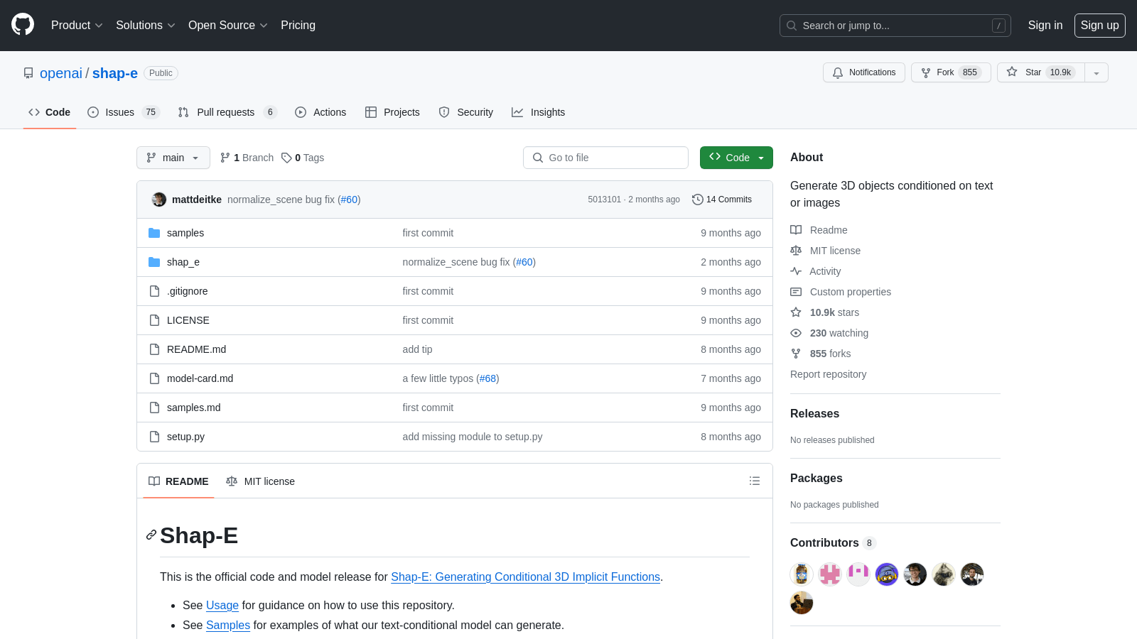Screen dimensions: 1137x639
Task: Focus the Search or jump to field
Action: tap(895, 26)
